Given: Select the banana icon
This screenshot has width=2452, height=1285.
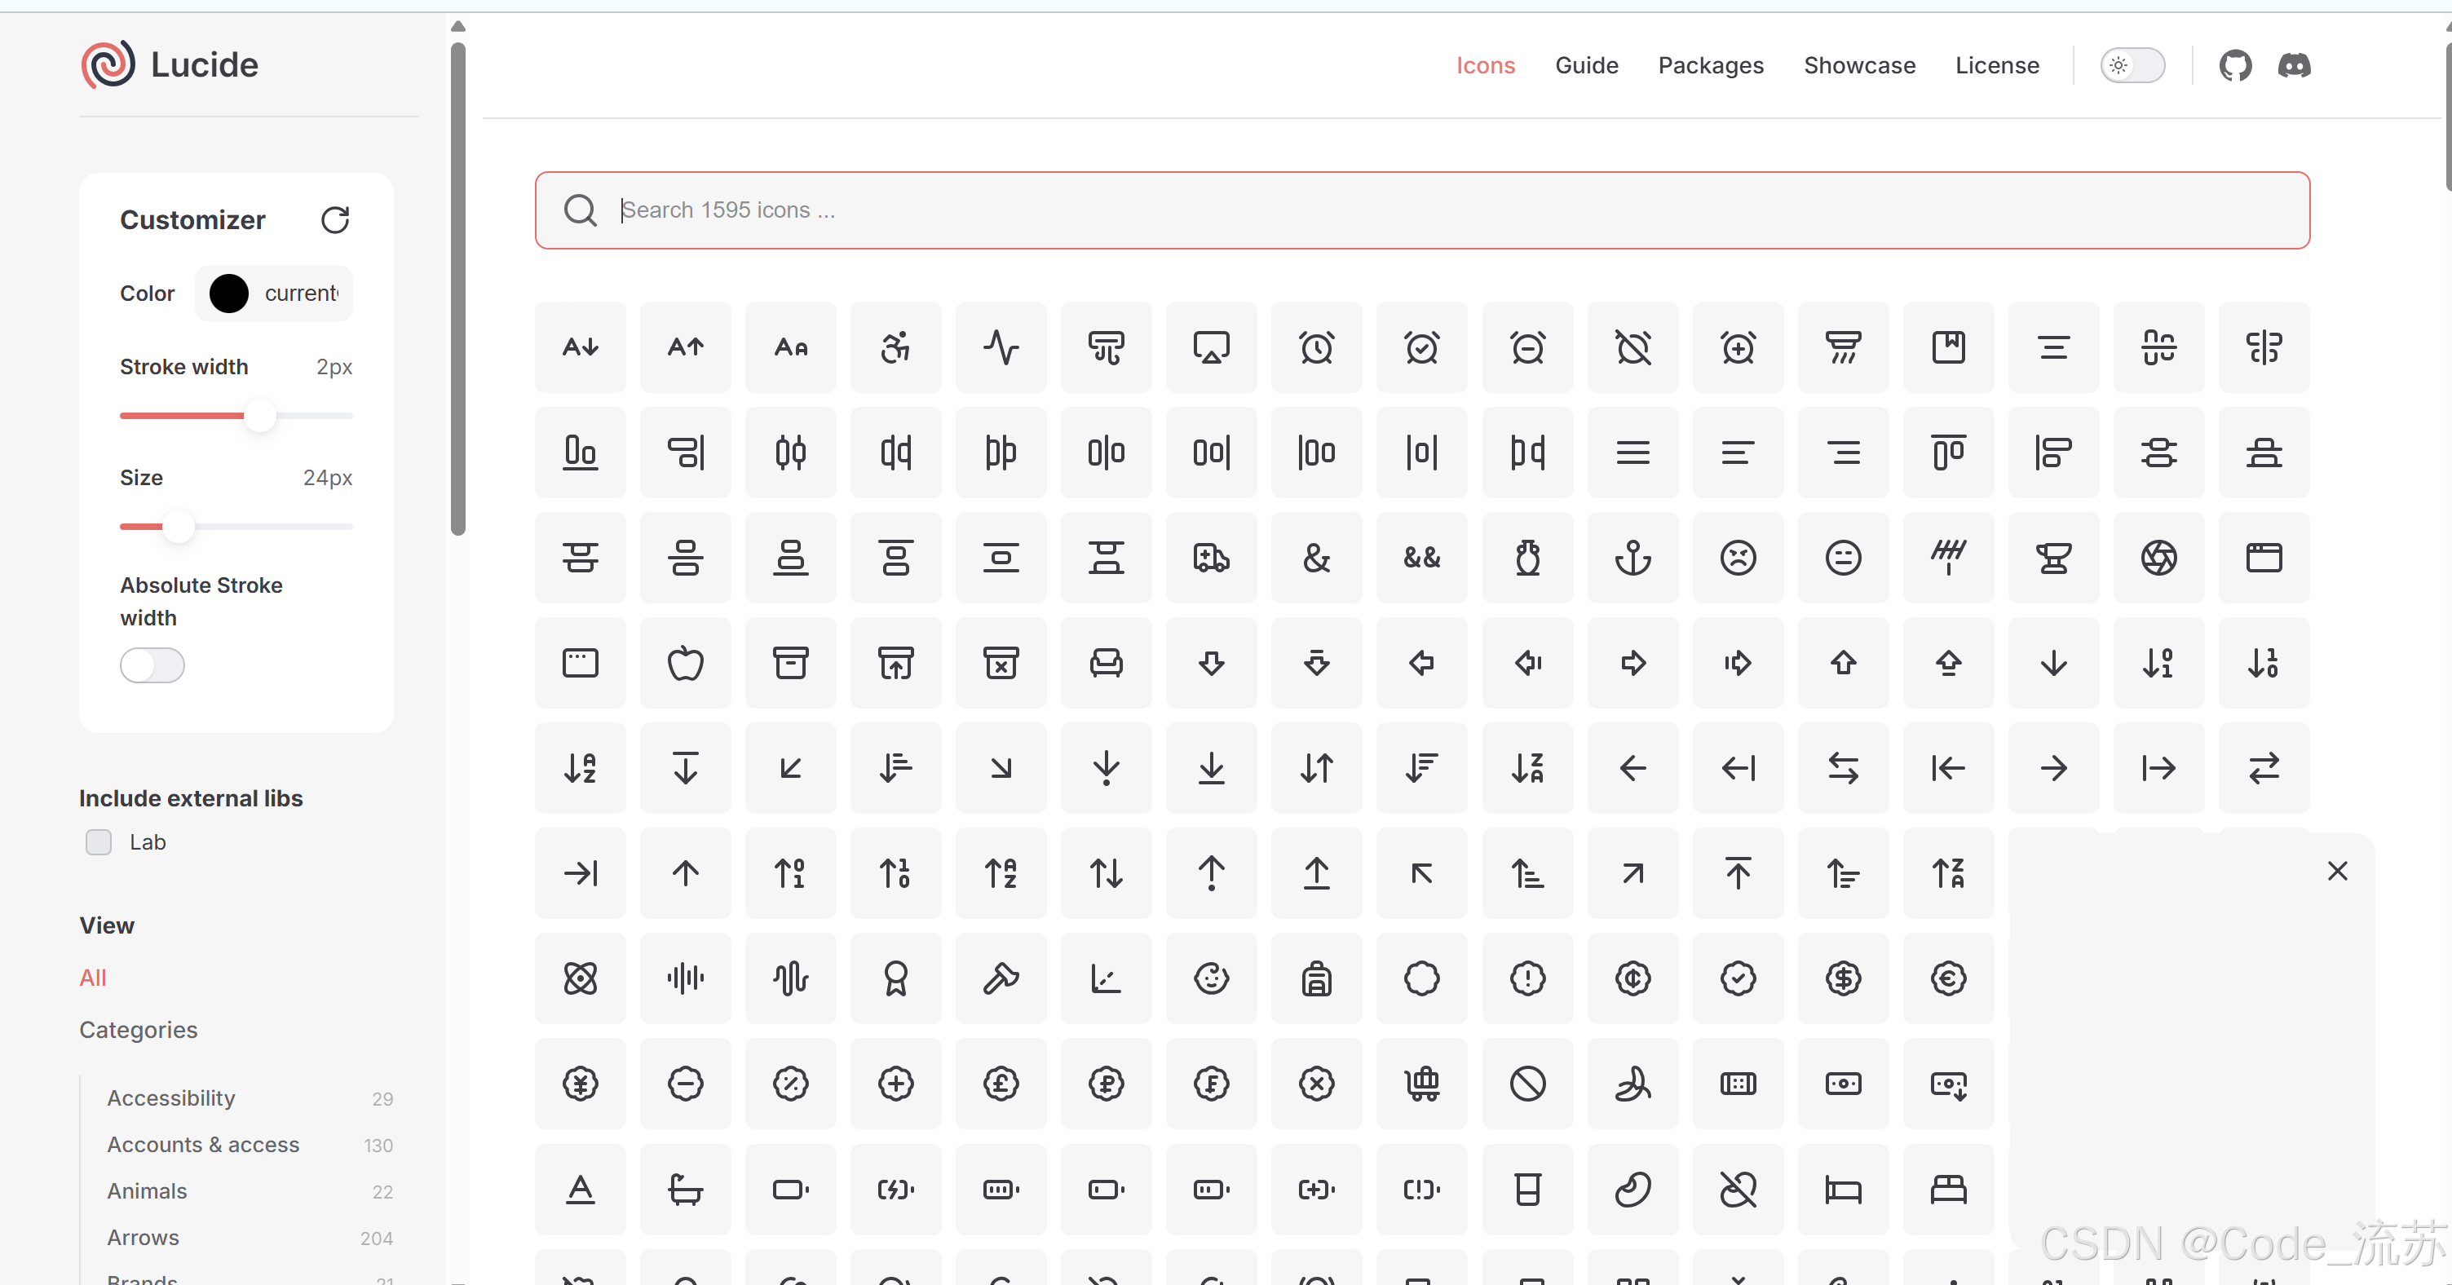Looking at the screenshot, I should pos(1632,1084).
